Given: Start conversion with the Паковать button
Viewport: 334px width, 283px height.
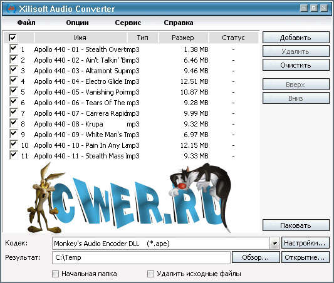Looking at the screenshot, I should 296,225.
